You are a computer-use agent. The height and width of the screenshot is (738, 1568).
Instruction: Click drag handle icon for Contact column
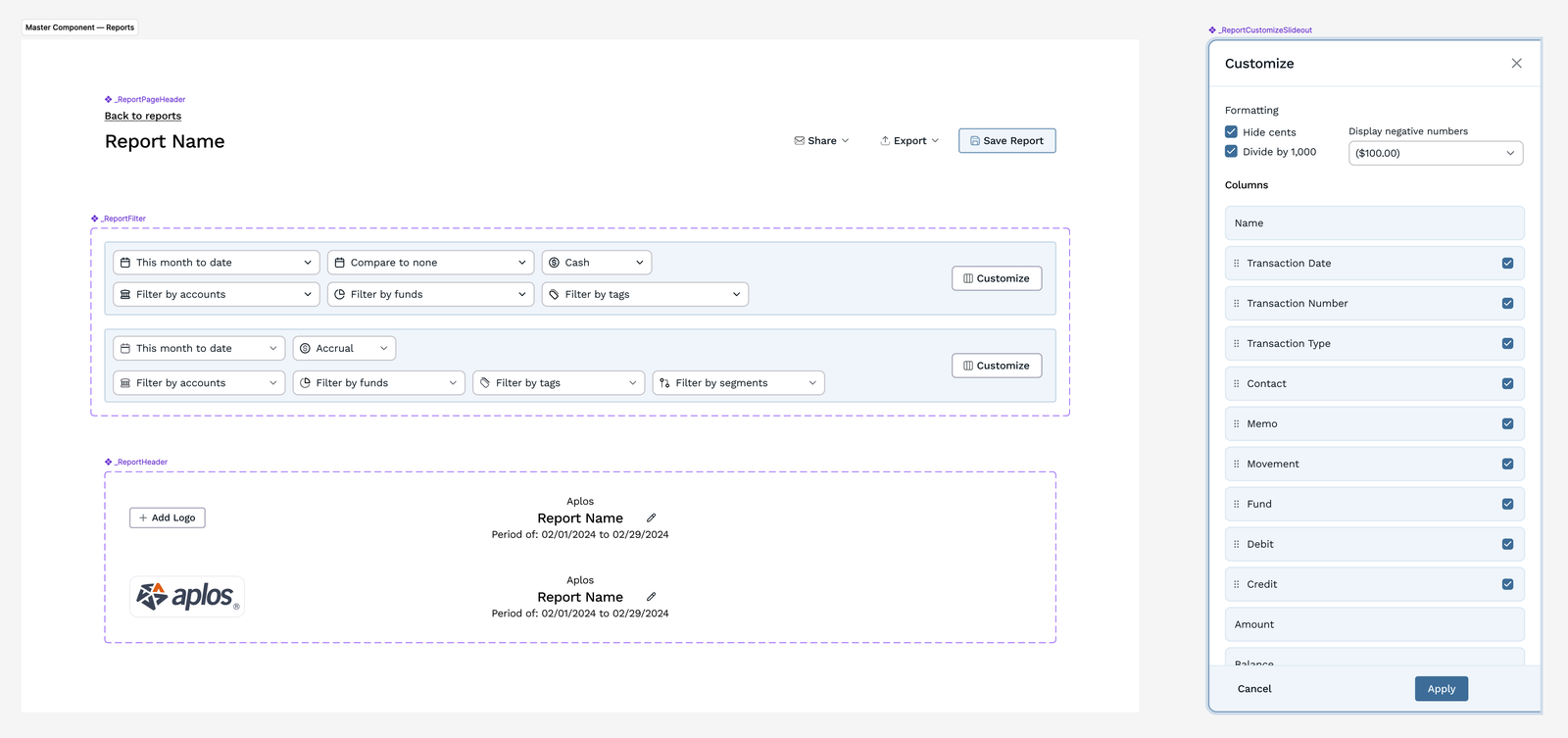[1236, 384]
